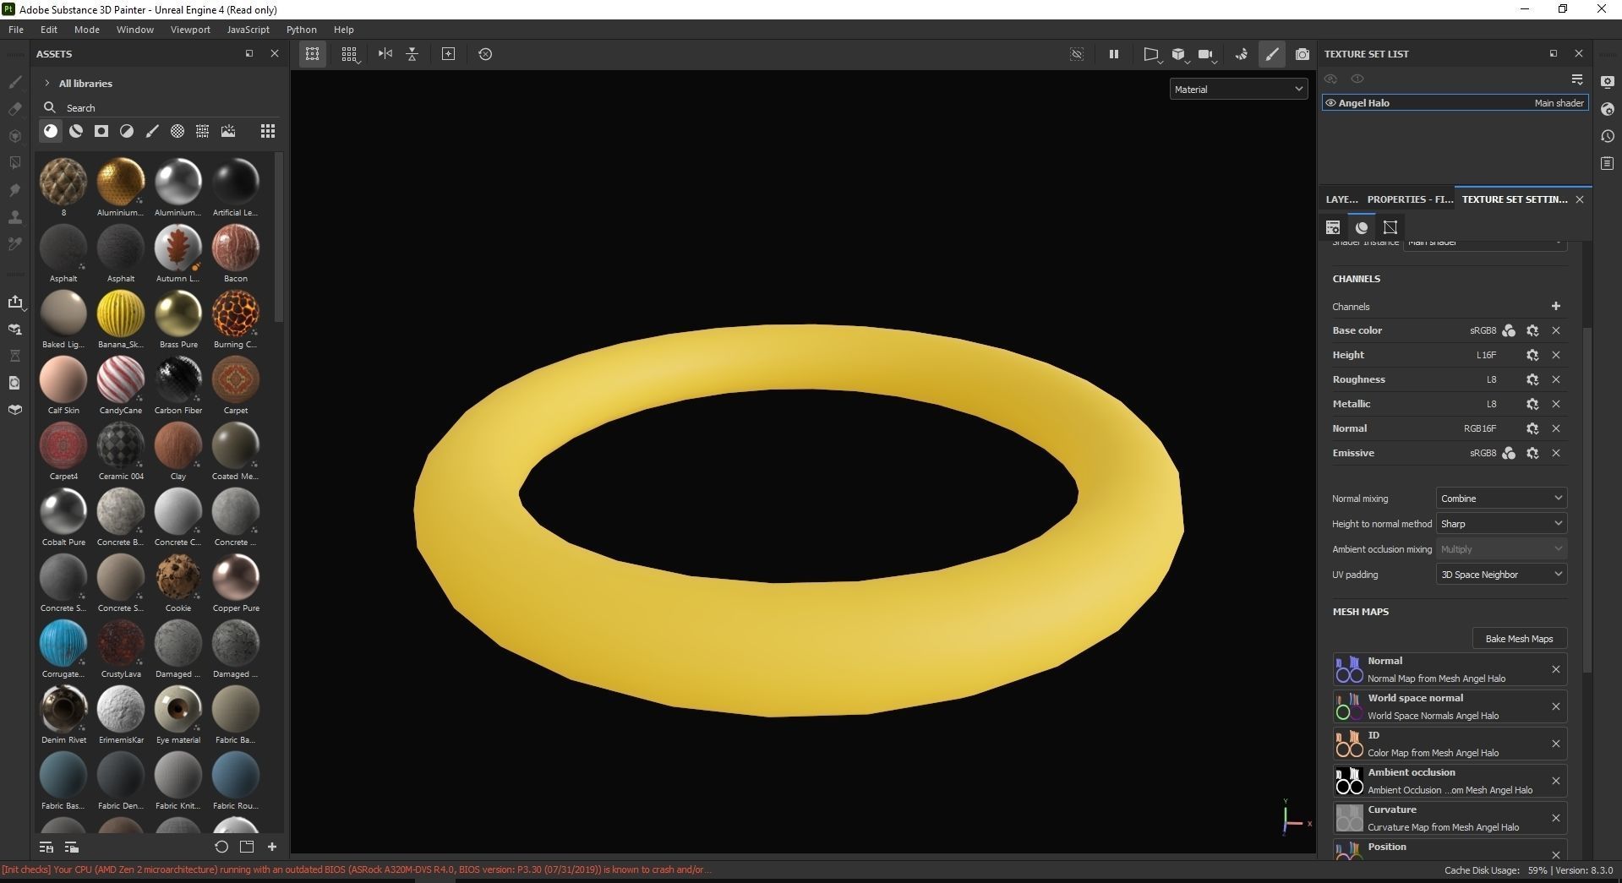Click the Iray rendering mode icon

click(1242, 54)
